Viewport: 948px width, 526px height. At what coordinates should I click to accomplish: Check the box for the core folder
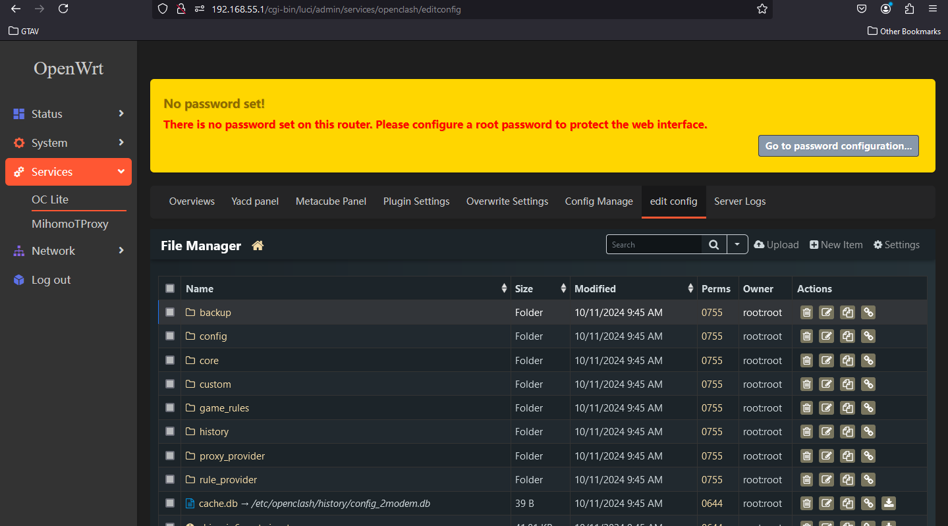(x=170, y=360)
